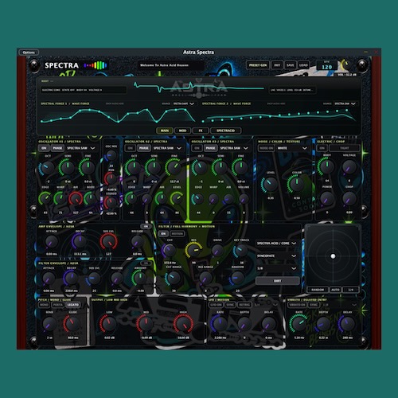This screenshot has height=398, width=398.
Task: Open Spectral Forge 2 source dropdown
Action: point(345,103)
